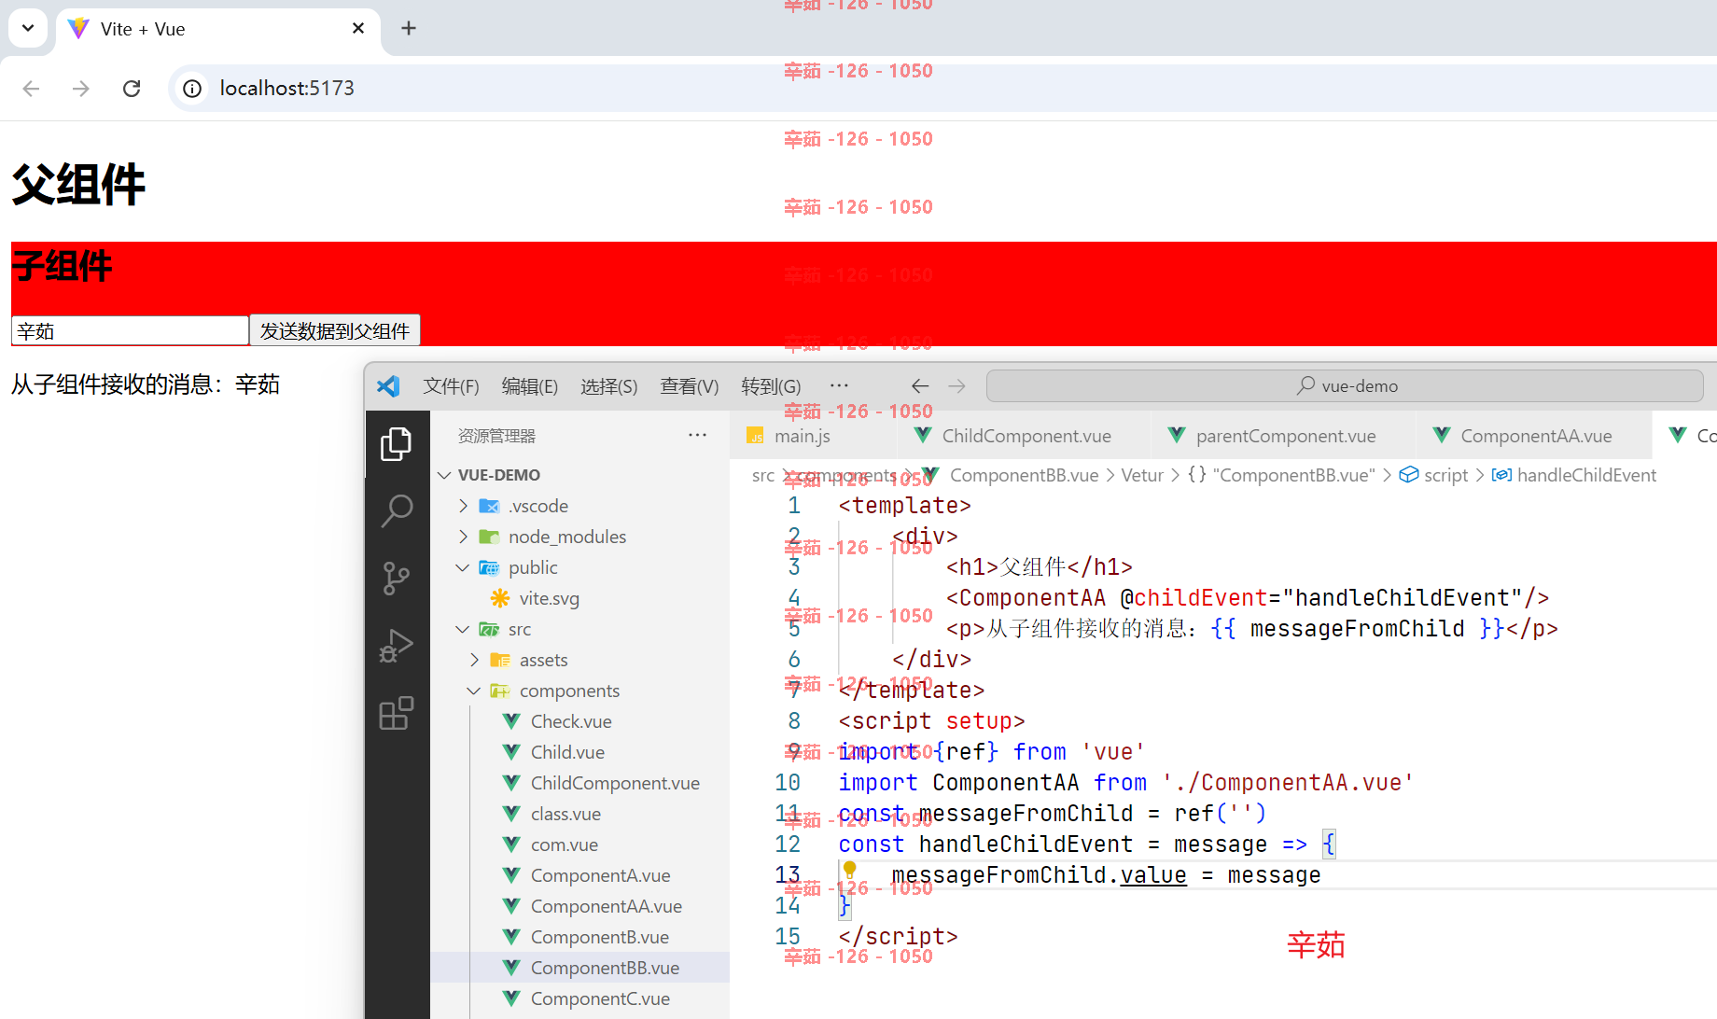
Task: Go back in VS Code navigation history
Action: [920, 386]
